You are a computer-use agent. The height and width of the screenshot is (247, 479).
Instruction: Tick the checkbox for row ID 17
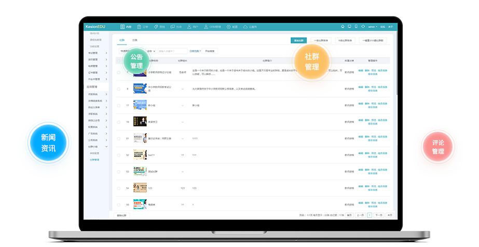[x=119, y=105]
